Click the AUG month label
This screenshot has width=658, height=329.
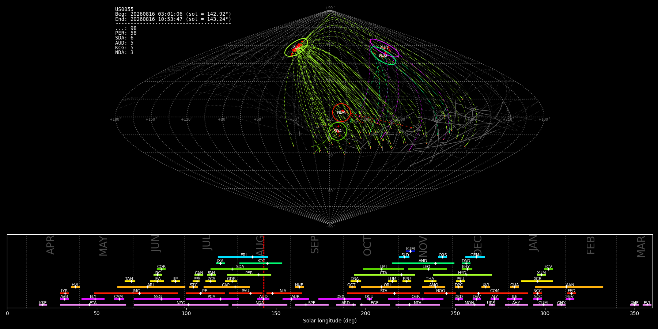click(260, 245)
